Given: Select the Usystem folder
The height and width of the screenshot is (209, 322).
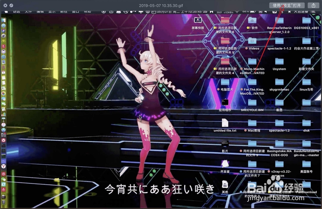Looking at the screenshot, I should (279, 64).
